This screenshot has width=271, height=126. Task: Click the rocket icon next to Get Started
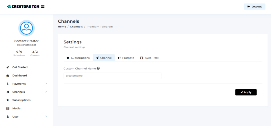click(x=8, y=67)
